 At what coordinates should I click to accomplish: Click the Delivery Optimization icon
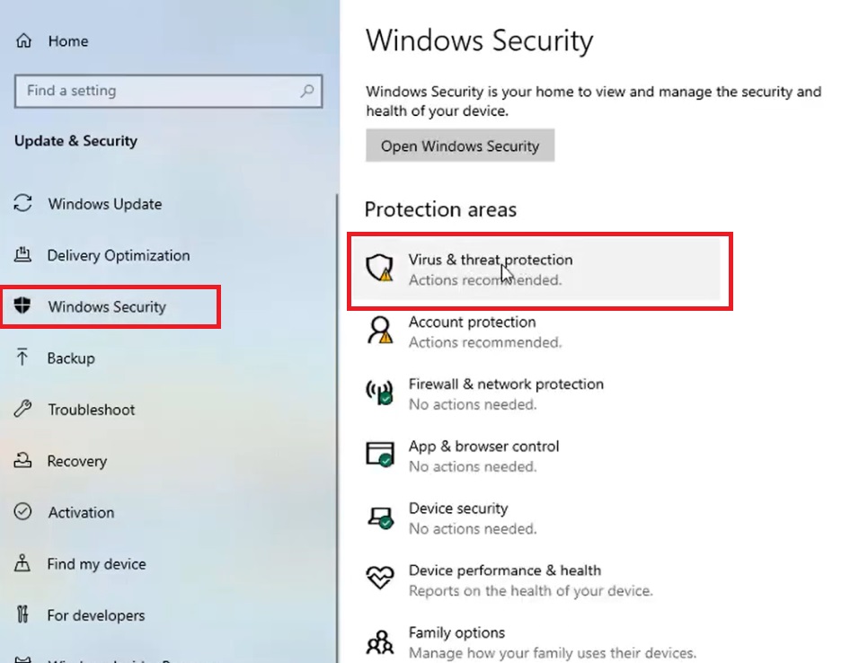point(23,255)
